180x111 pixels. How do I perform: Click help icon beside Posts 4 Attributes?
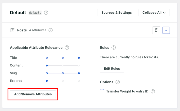pos(51,30)
